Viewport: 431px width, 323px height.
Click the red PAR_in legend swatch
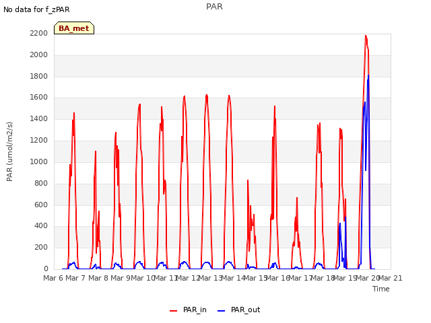[x=174, y=311]
